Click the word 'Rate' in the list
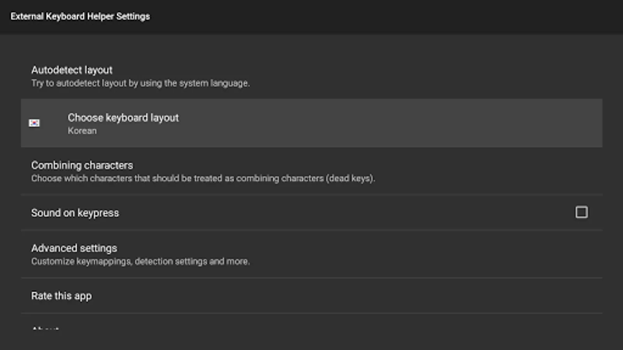This screenshot has width=623, height=350. (x=41, y=296)
